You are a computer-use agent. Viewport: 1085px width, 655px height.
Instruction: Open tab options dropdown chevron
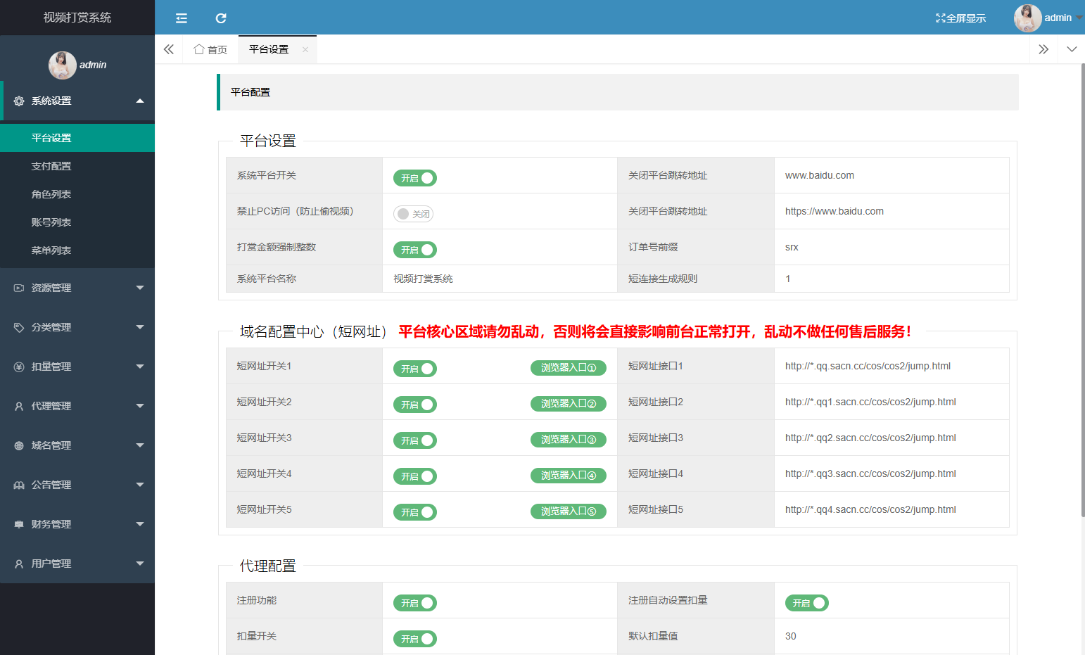point(1072,49)
